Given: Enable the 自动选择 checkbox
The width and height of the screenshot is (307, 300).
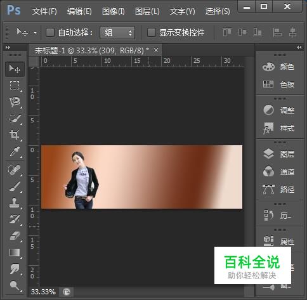Looking at the screenshot, I should click(x=50, y=32).
